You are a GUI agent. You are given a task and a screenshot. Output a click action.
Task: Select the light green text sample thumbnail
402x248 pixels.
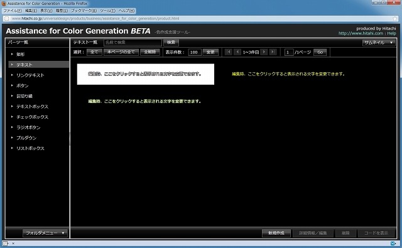click(144, 101)
